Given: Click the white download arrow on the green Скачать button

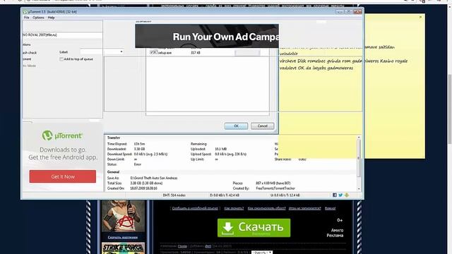Looking at the screenshot, I should click(227, 228).
